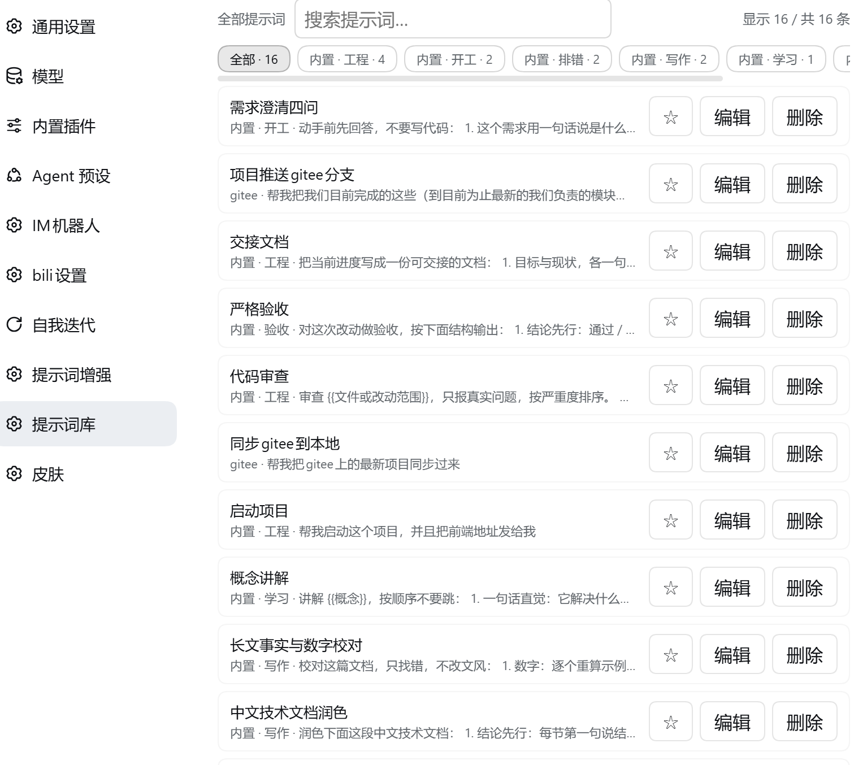Delete the 严格验收 prompt
The width and height of the screenshot is (867, 765).
804,318
